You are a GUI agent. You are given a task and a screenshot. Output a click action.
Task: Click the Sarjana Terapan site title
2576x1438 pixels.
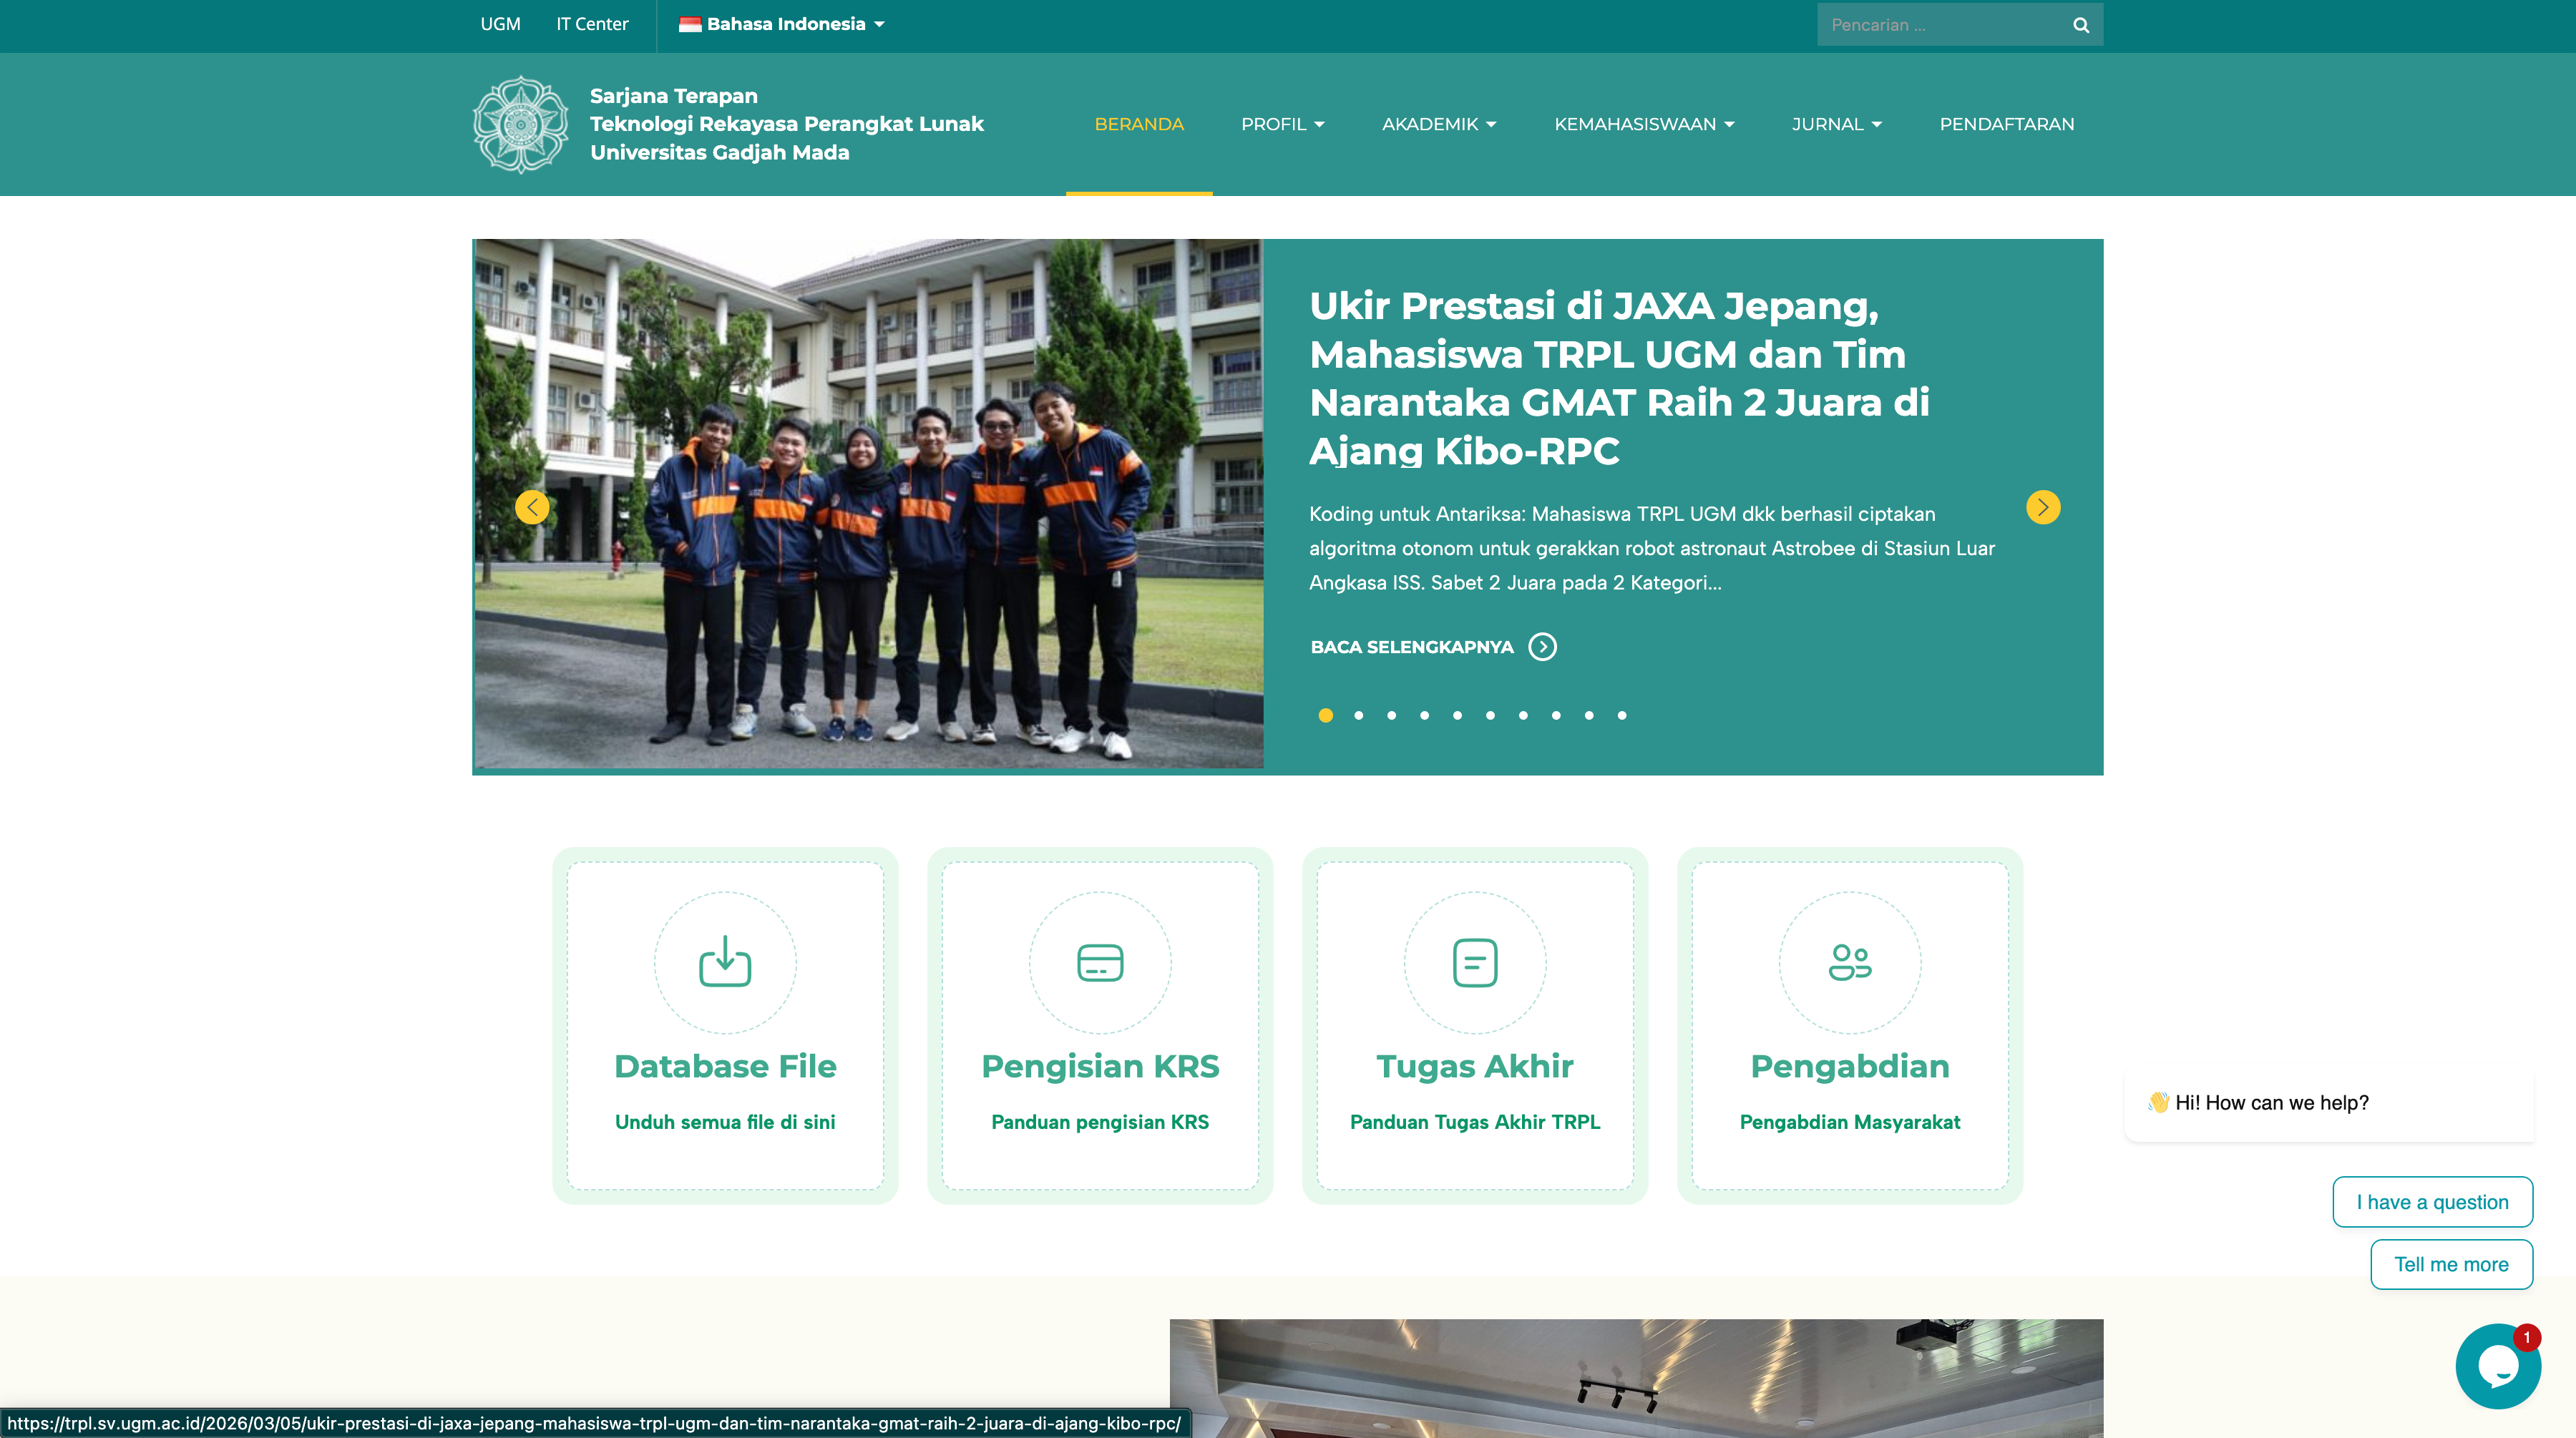(x=786, y=124)
